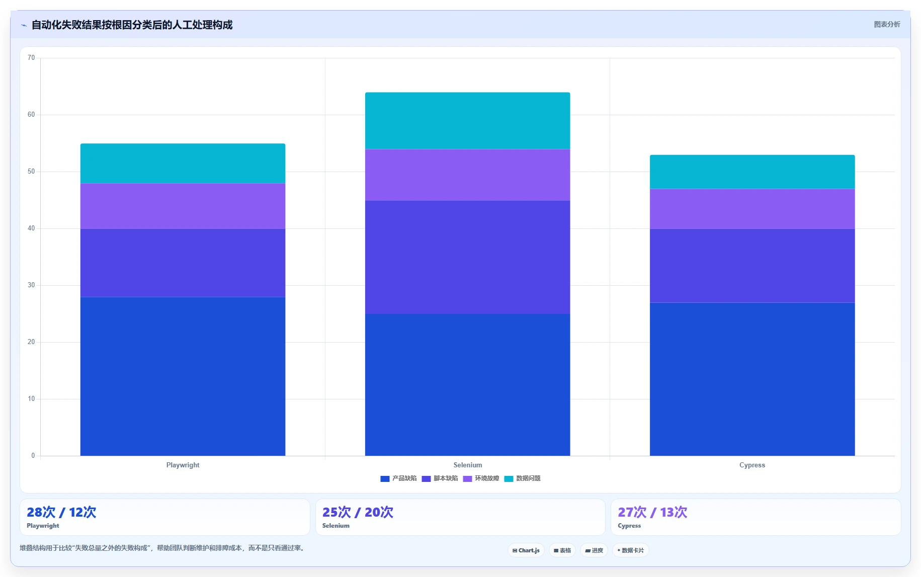
Task: Select Cypress's 产品缺陷 bar segment
Action: tap(752, 379)
